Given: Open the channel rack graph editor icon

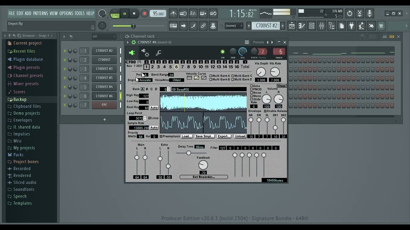Looking at the screenshot, I should point(385,36).
